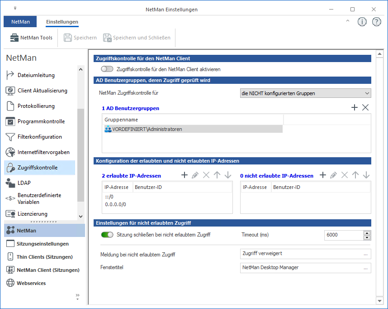Add an erlaubte IP-Adresse with plus icon
Image resolution: width=388 pixels, height=309 pixels.
(185, 175)
